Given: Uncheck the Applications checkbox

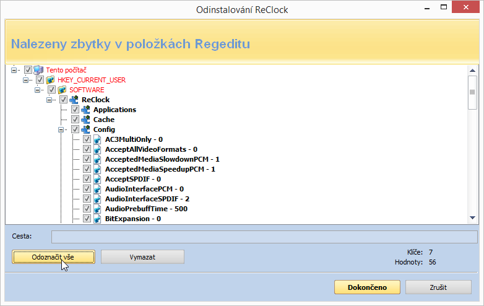Looking at the screenshot, I should point(75,109).
